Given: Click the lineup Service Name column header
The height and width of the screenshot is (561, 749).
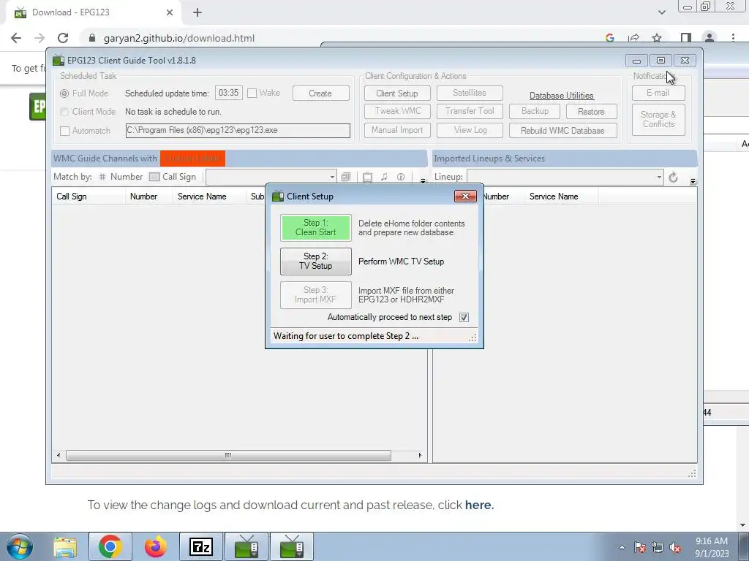Looking at the screenshot, I should [x=561, y=196].
